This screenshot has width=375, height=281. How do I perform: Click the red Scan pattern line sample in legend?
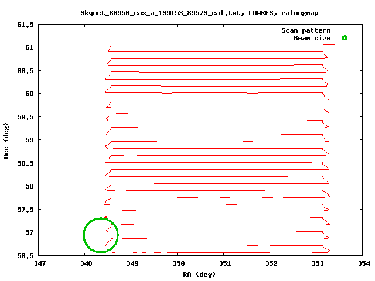[x=345, y=30]
